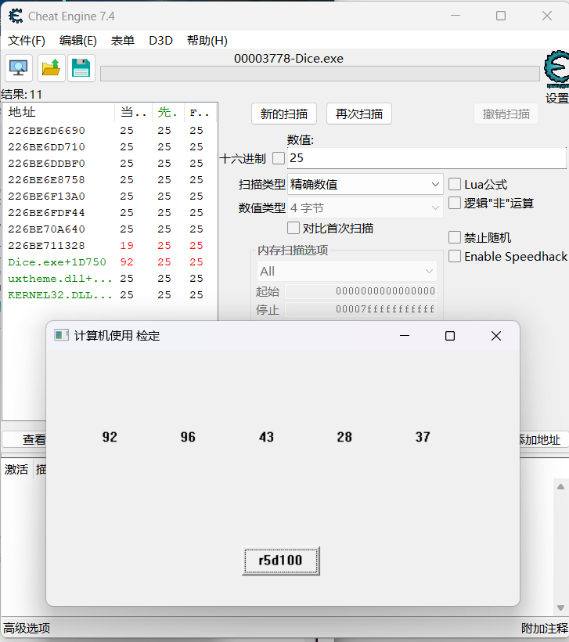
Task: Select the KERNEL32.DLL... address row
Action: (110, 295)
